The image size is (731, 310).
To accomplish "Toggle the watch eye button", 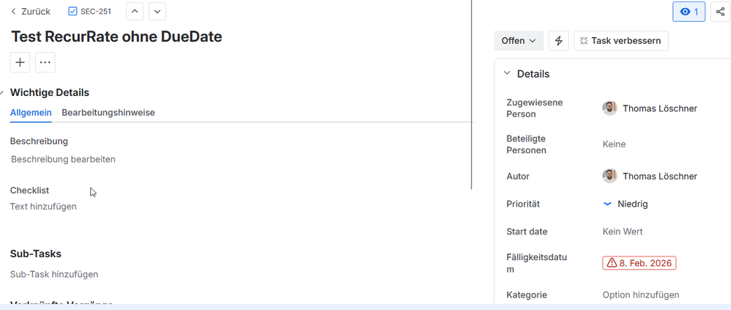I will pos(689,12).
